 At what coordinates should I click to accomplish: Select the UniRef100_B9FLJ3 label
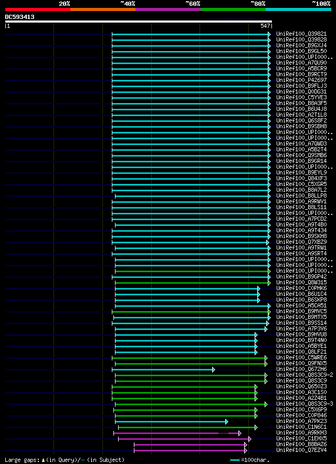point(301,86)
